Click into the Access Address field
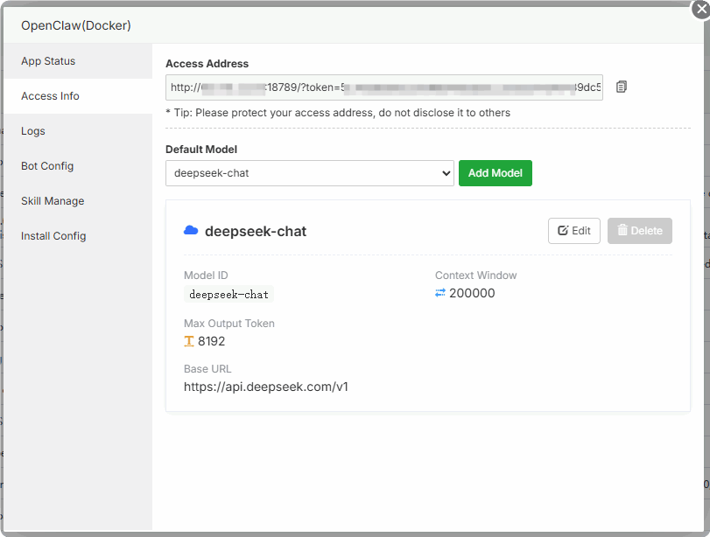The height and width of the screenshot is (537, 710). tap(383, 87)
